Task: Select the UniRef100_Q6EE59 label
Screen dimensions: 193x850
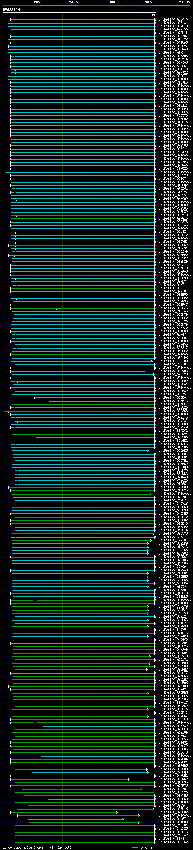Action: tap(173, 295)
